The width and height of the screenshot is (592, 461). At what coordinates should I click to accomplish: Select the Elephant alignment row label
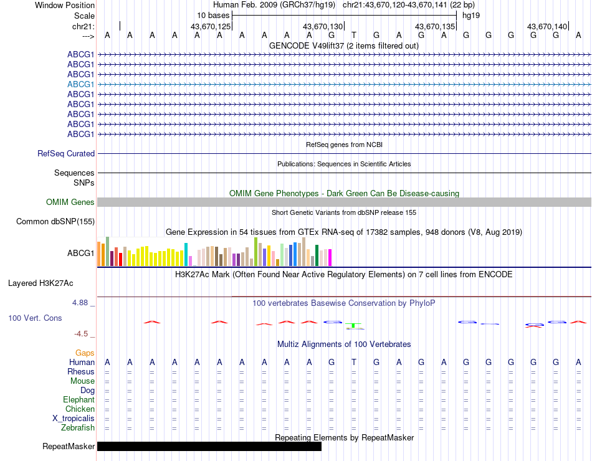click(x=79, y=399)
